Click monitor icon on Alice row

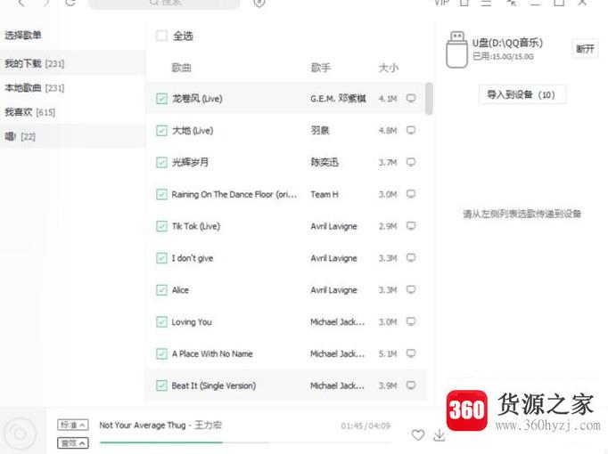point(411,289)
